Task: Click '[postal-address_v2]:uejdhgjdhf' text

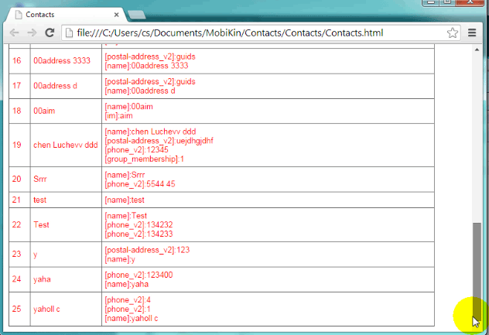Action: coord(159,141)
